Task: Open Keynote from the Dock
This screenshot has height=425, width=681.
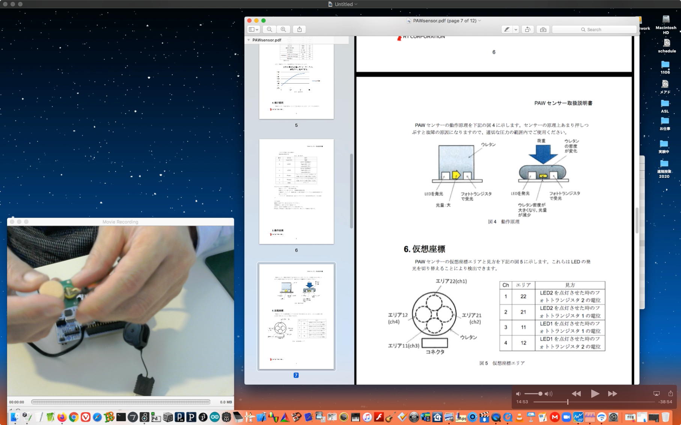Action: click(531, 417)
